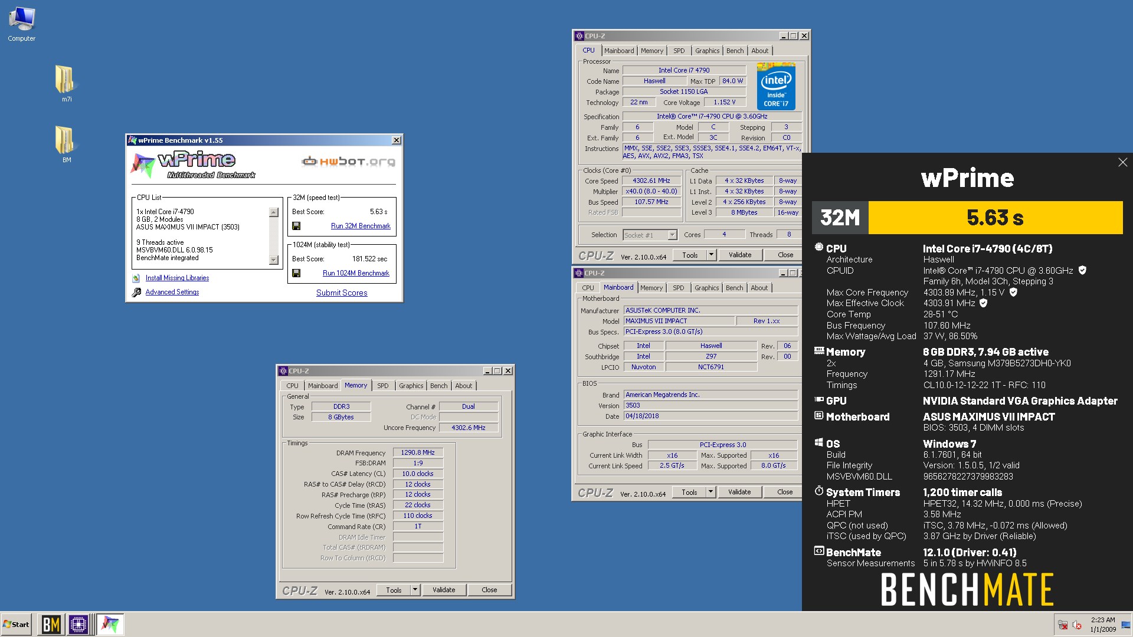Click the save icon next to 32M benchmark

296,226
